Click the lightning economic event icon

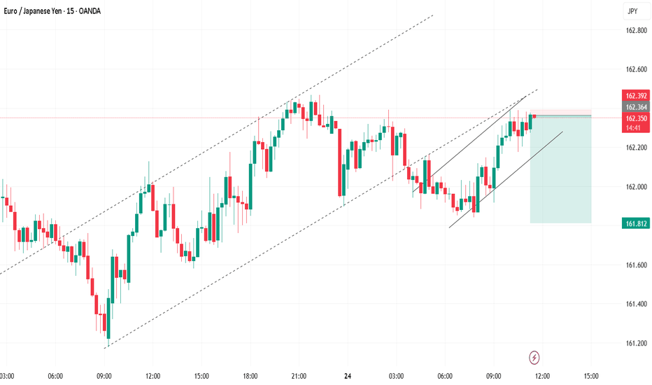coord(534,357)
